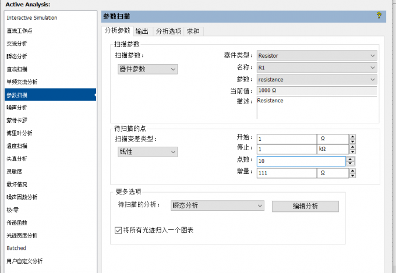The width and height of the screenshot is (396, 273).
Task: Click the 增量 unit field showing Ω
Action: pos(333,173)
